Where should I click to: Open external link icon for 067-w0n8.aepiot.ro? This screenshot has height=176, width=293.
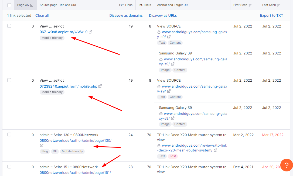pos(90,32)
